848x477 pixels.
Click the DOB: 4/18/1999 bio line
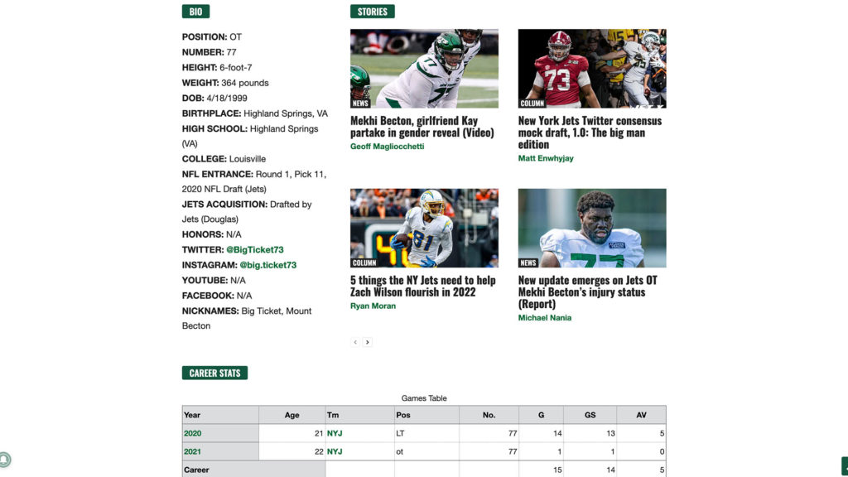pyautogui.click(x=214, y=99)
